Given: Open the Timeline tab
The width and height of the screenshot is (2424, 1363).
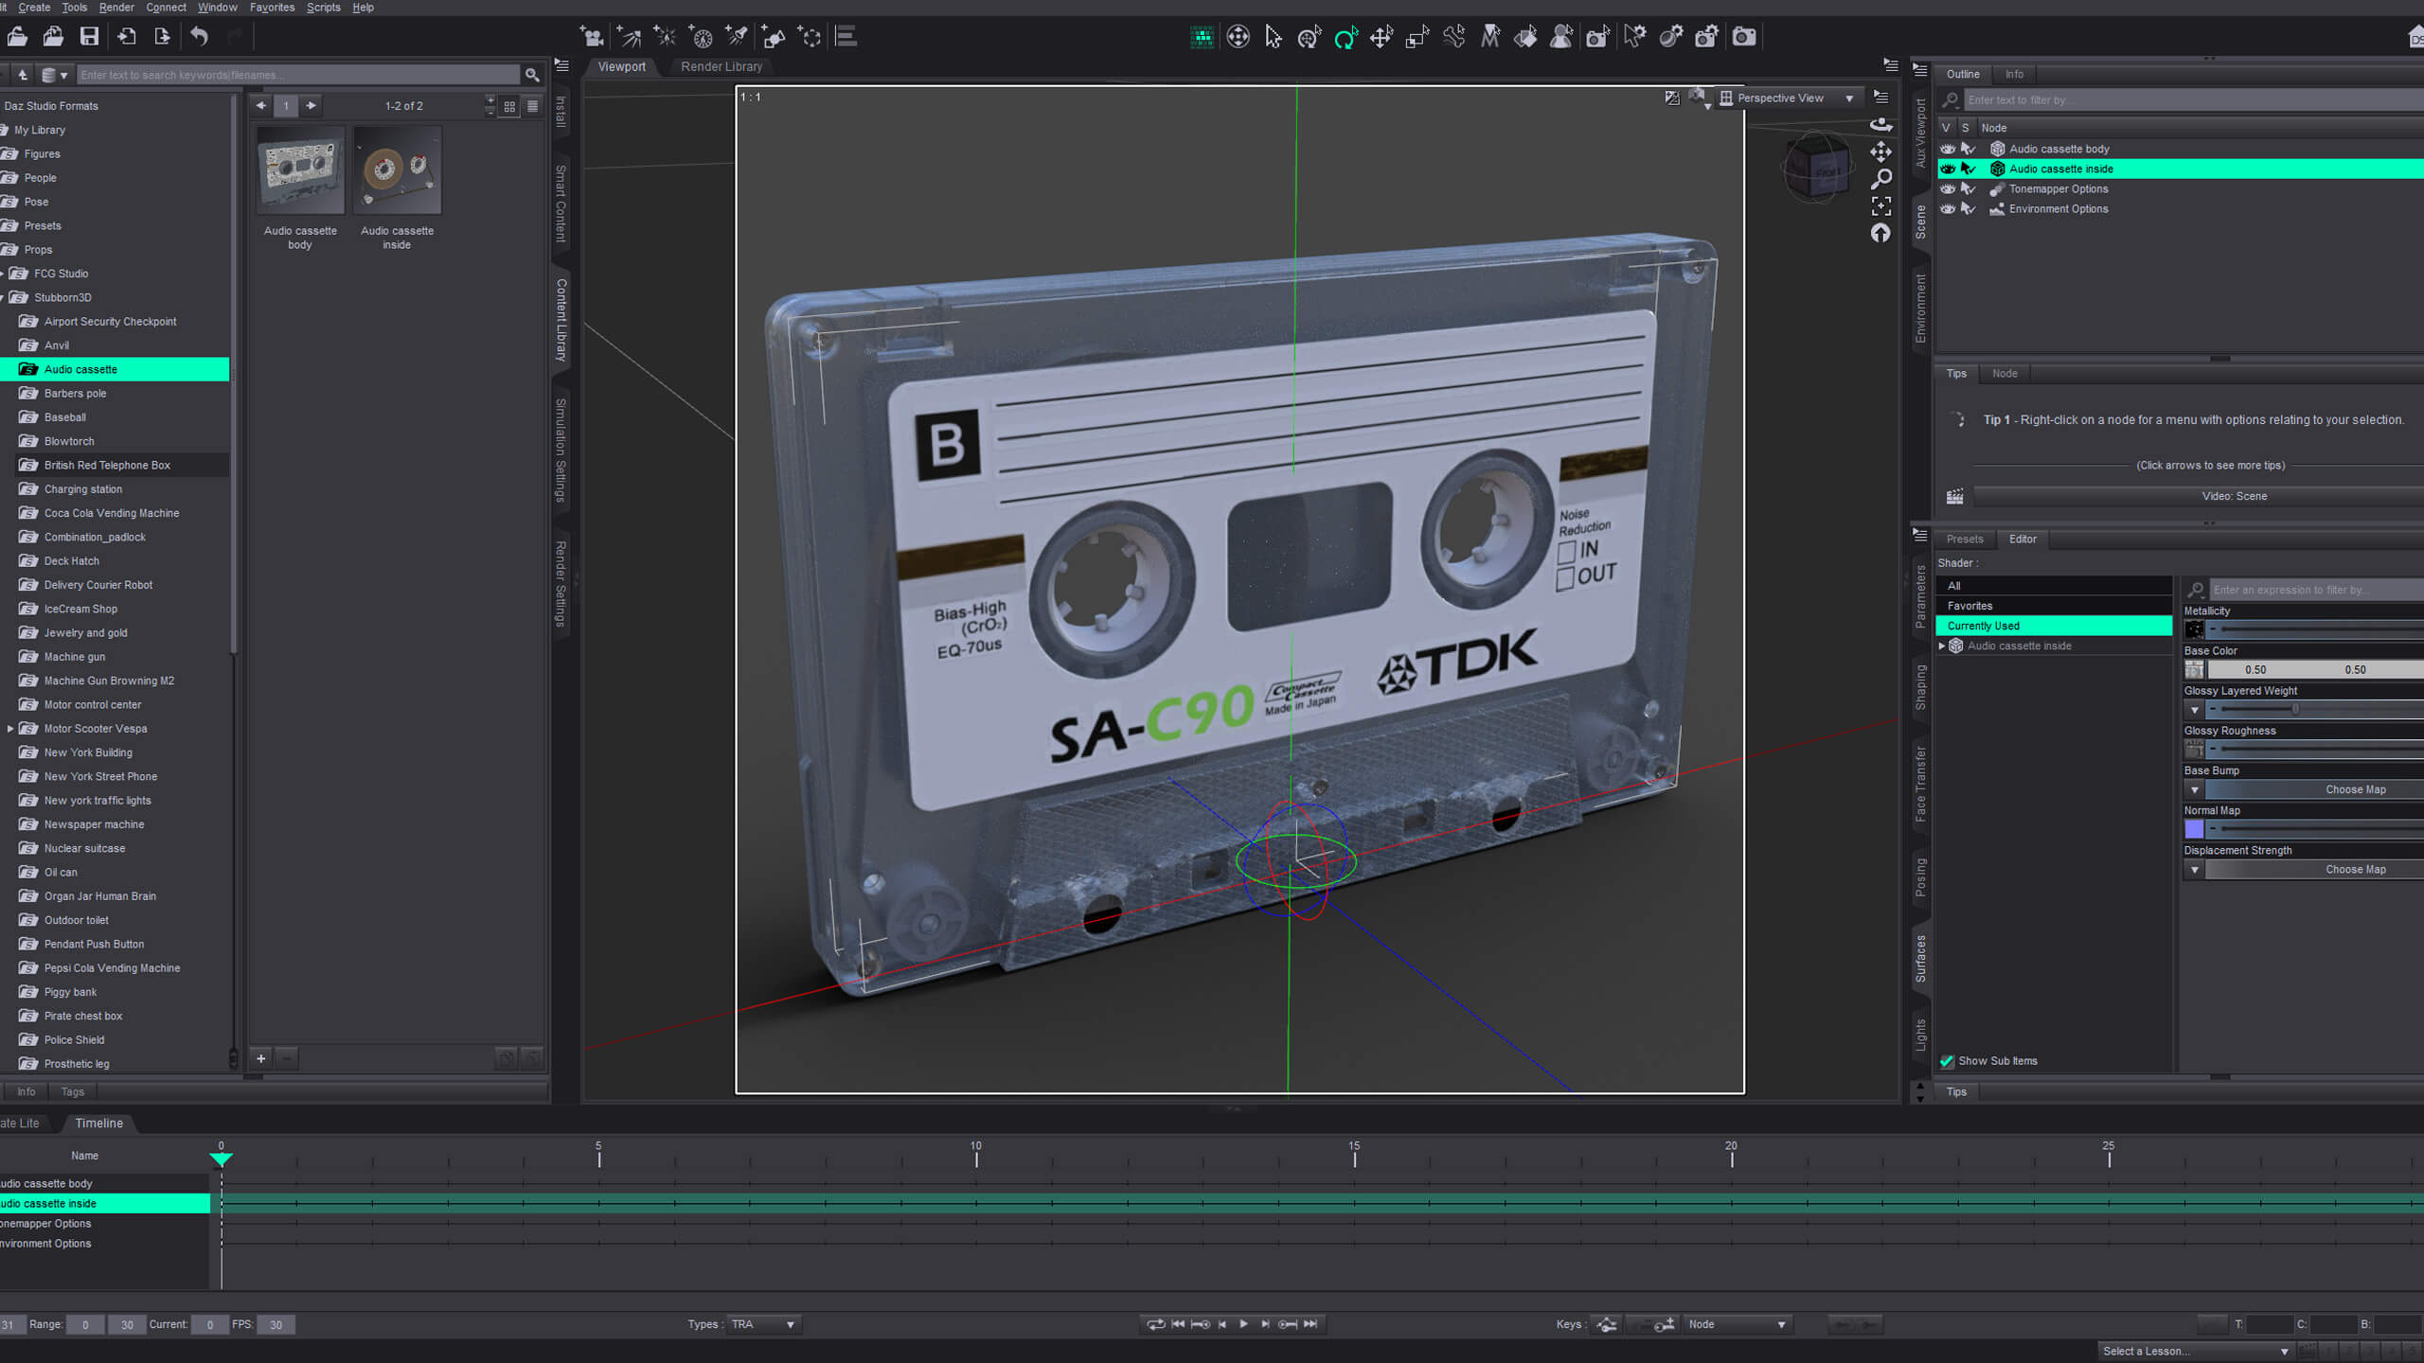Looking at the screenshot, I should click(99, 1124).
